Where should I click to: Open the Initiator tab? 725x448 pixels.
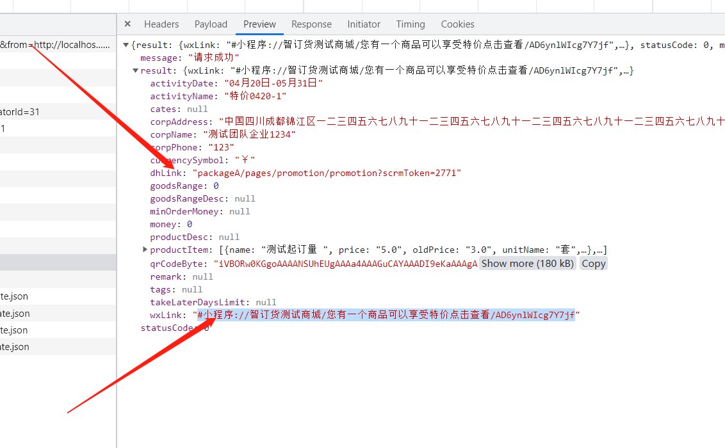point(364,24)
